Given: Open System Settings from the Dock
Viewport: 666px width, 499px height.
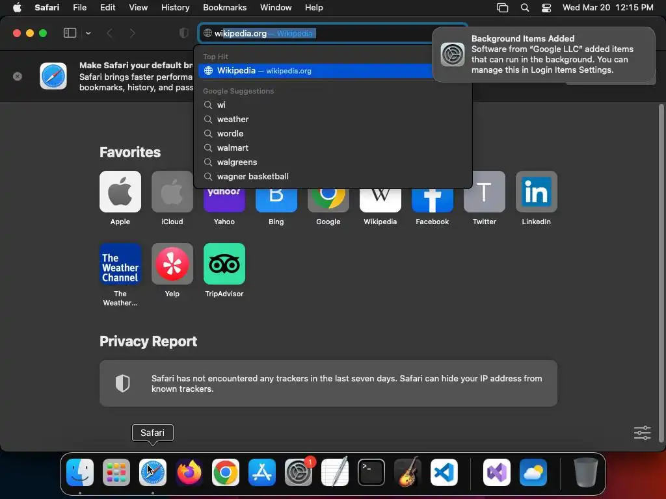Looking at the screenshot, I should [x=298, y=472].
